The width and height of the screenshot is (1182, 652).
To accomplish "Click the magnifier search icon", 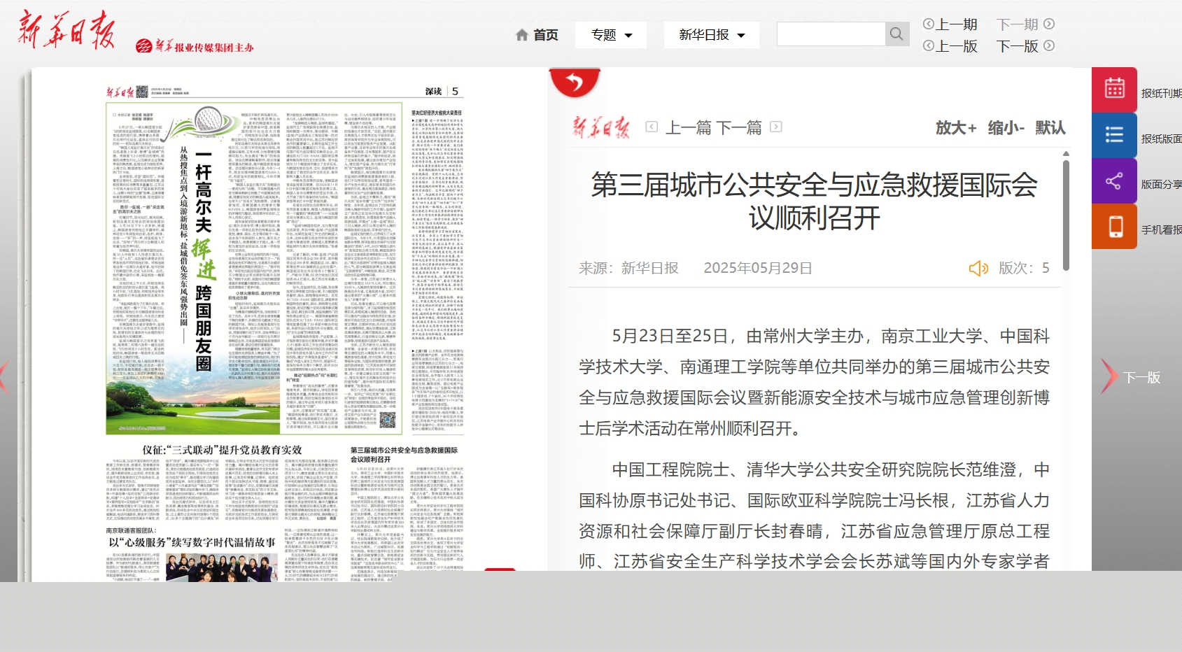I will tap(896, 34).
